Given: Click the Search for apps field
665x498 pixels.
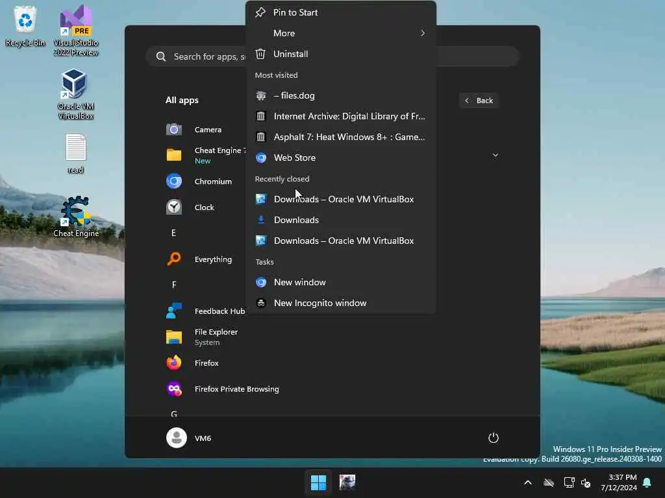Looking at the screenshot, I should click(332, 56).
